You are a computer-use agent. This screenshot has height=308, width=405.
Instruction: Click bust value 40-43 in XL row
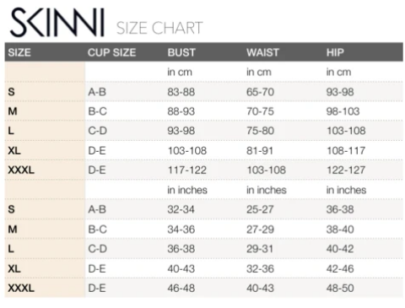tap(181, 268)
